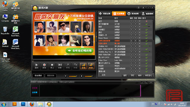This screenshot has height=107, width=190.
Task: Toggle 伴唱 accompaniment mode button
Action: click(75, 66)
